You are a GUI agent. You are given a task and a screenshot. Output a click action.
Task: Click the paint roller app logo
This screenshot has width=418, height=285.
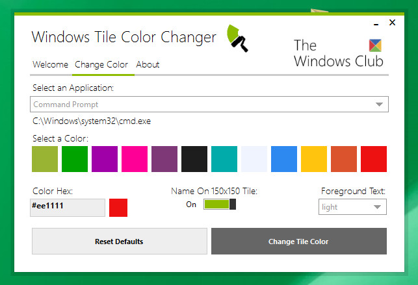tap(237, 38)
